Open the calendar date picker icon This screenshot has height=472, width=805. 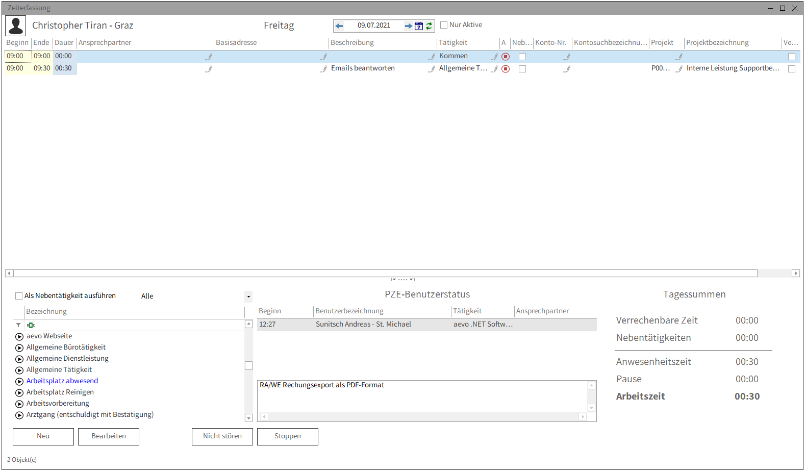[x=419, y=26]
